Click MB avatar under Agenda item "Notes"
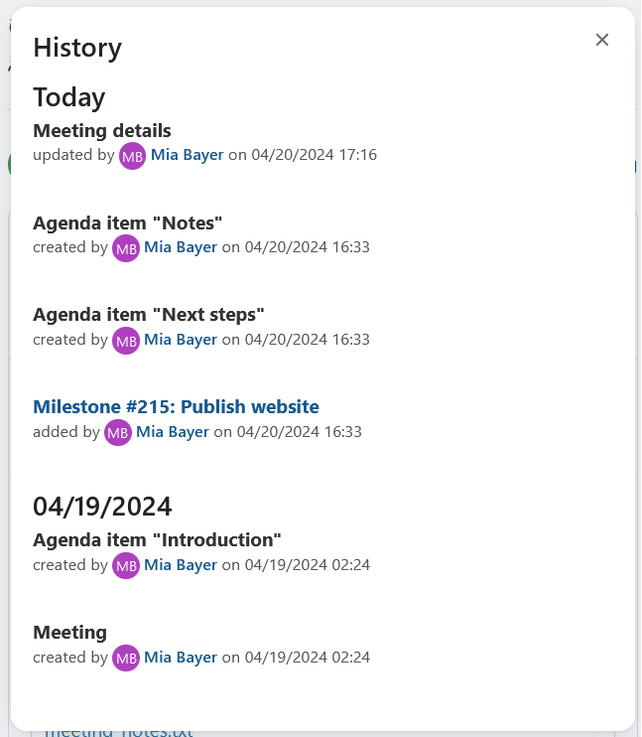 click(126, 248)
